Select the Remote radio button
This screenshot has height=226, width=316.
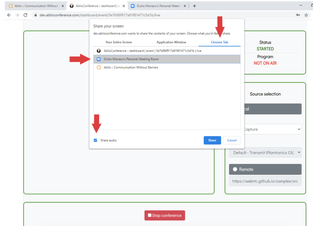pyautogui.click(x=235, y=169)
